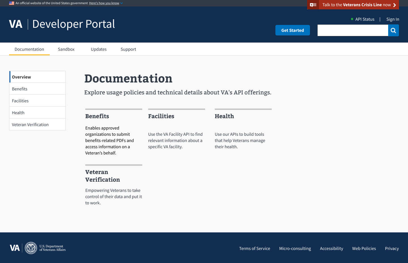Image resolution: width=408 pixels, height=263 pixels.
Task: Click Benefits description about submitting PDFs
Action: pyautogui.click(x=110, y=141)
